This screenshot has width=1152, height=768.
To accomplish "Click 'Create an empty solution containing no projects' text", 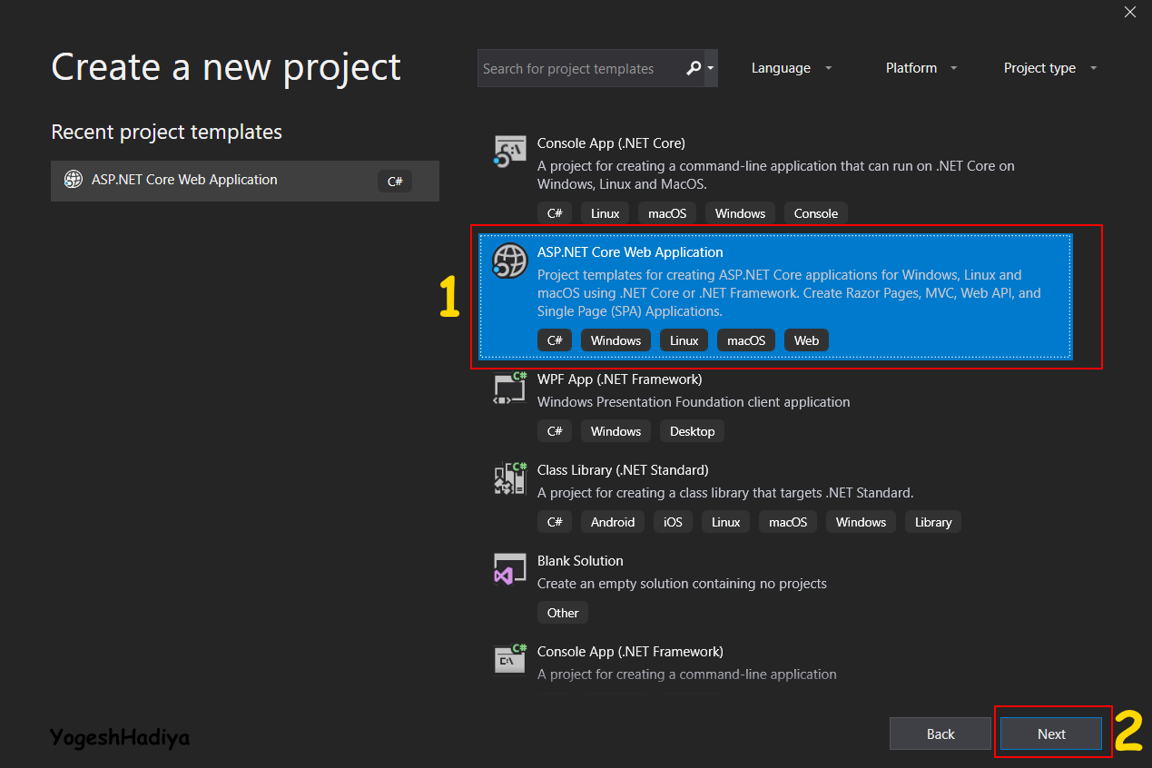I will point(682,584).
